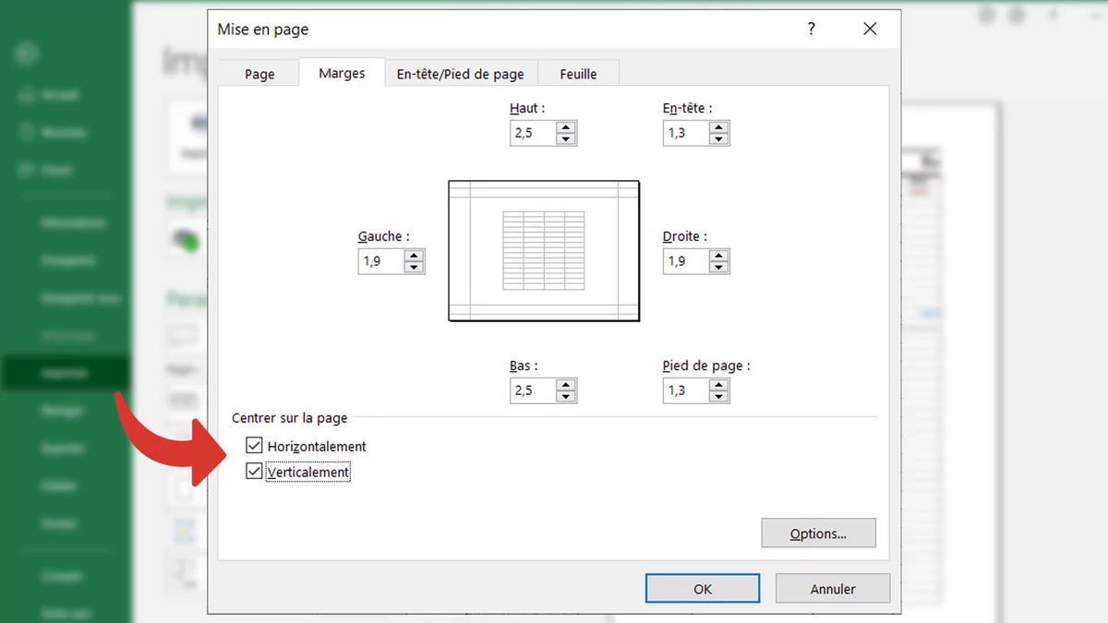Increase the Bas margin value
The height and width of the screenshot is (623, 1108).
click(x=567, y=385)
